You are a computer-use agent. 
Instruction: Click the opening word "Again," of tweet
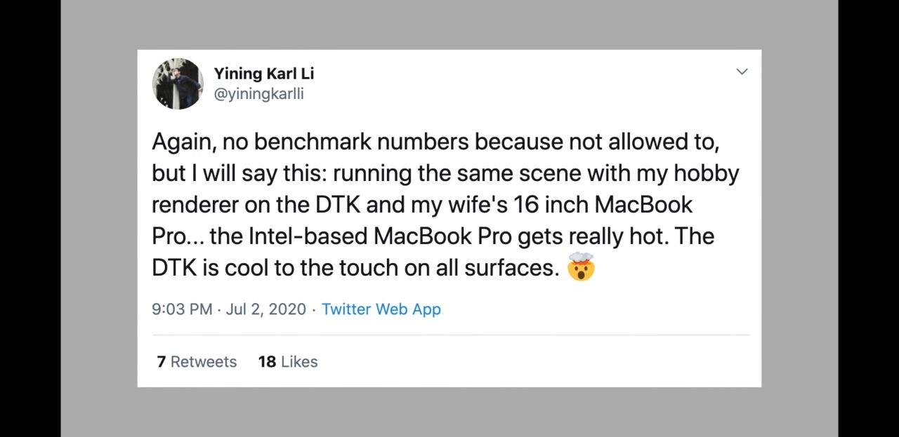tap(181, 142)
